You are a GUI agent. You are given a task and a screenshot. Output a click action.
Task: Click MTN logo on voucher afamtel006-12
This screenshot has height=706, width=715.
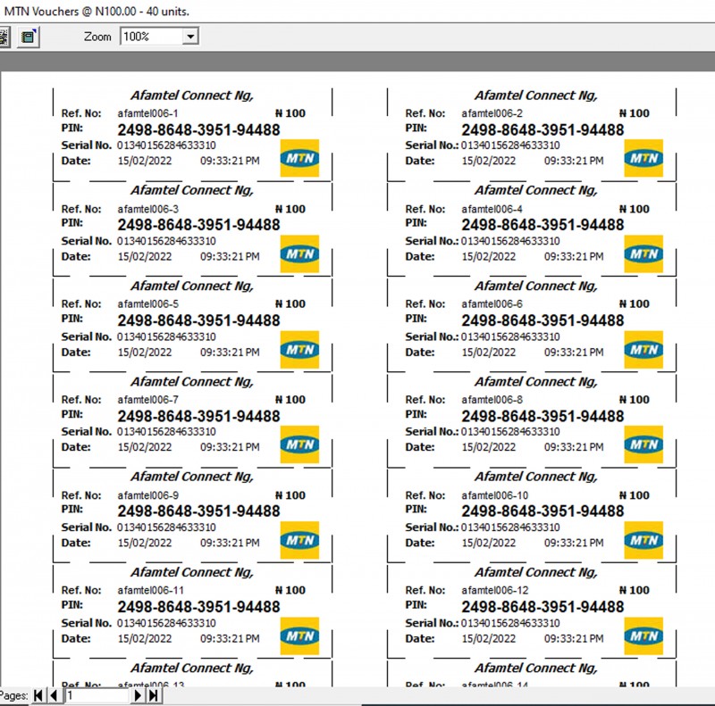click(x=643, y=635)
